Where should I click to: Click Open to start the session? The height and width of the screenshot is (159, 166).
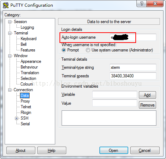pos(114,150)
